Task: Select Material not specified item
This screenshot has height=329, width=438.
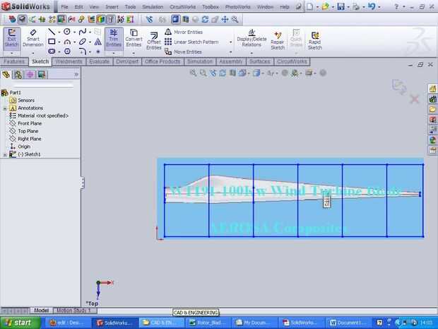Action: 39,116
